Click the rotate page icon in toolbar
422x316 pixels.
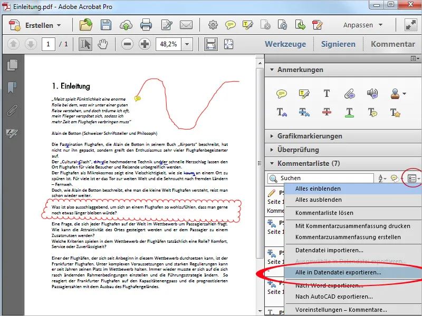tap(283, 25)
